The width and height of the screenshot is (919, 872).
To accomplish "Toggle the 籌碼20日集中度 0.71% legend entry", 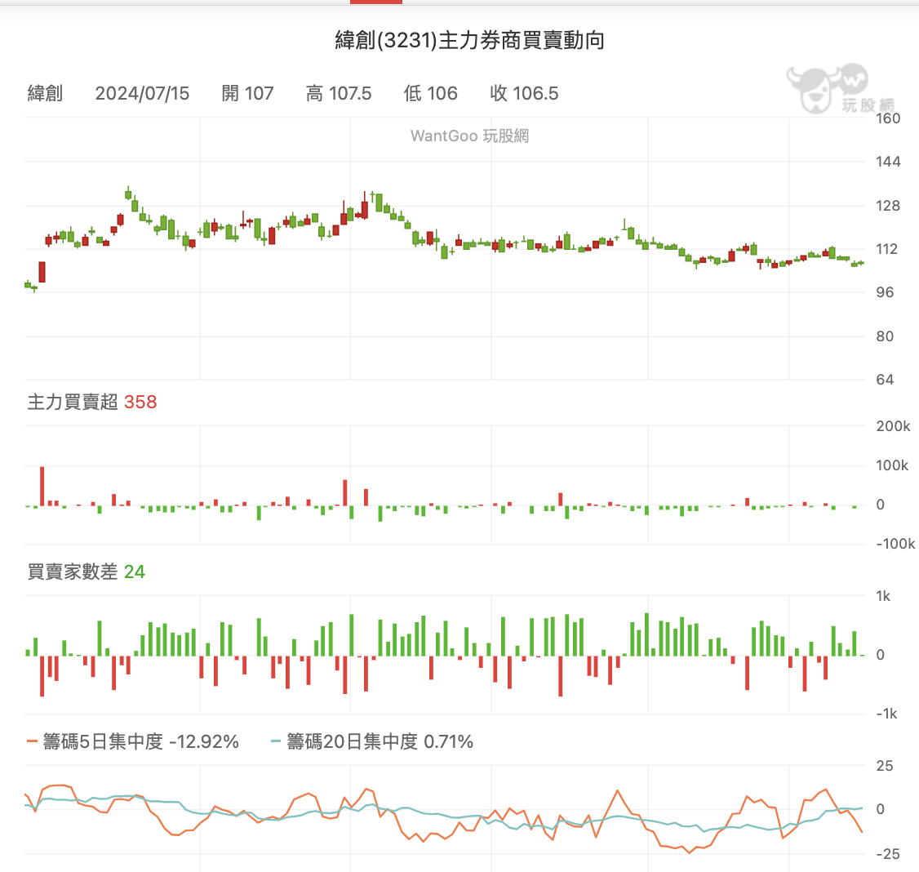I will click(371, 742).
